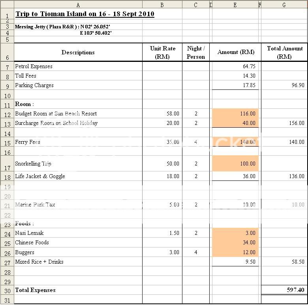Click the Mixed Rice + Drinks cell
The height and width of the screenshot is (305, 308).
pos(78,262)
